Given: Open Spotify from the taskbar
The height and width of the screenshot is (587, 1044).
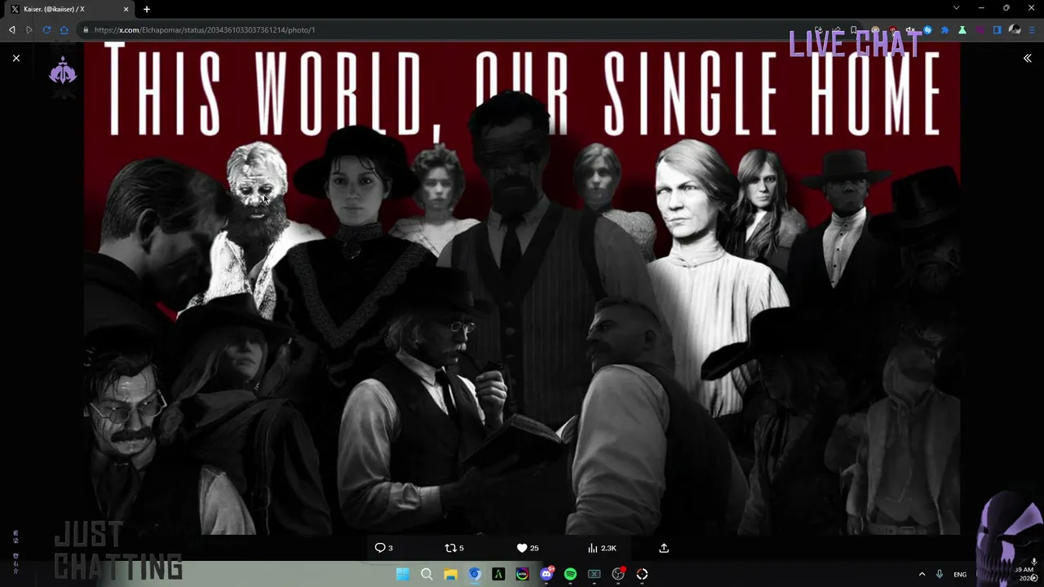Looking at the screenshot, I should click(x=570, y=574).
